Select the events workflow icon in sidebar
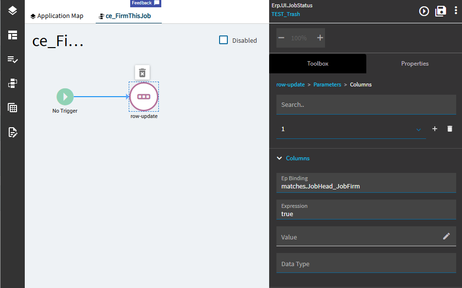Screen dimensions: 462x288 tap(12, 84)
